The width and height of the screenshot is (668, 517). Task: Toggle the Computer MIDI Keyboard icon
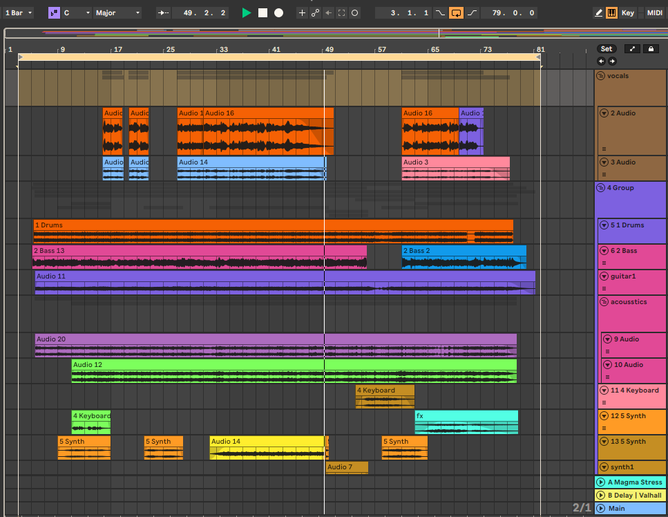click(x=612, y=13)
